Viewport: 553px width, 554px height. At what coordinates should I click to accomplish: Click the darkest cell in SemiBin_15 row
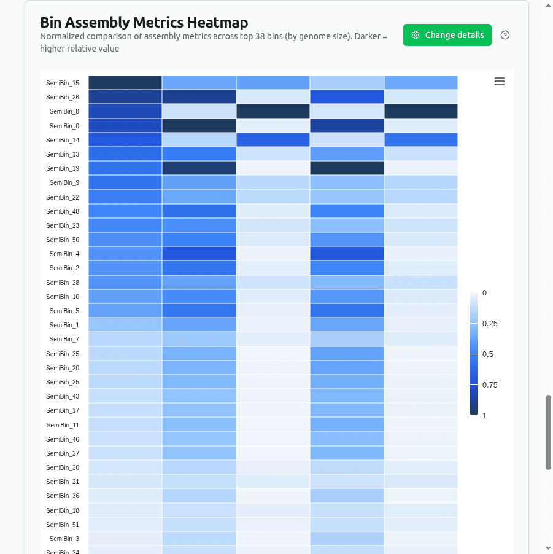(125, 82)
